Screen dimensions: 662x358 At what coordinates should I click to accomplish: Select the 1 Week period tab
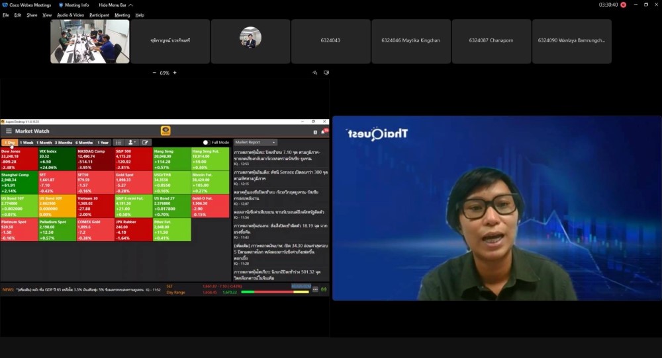[26, 143]
